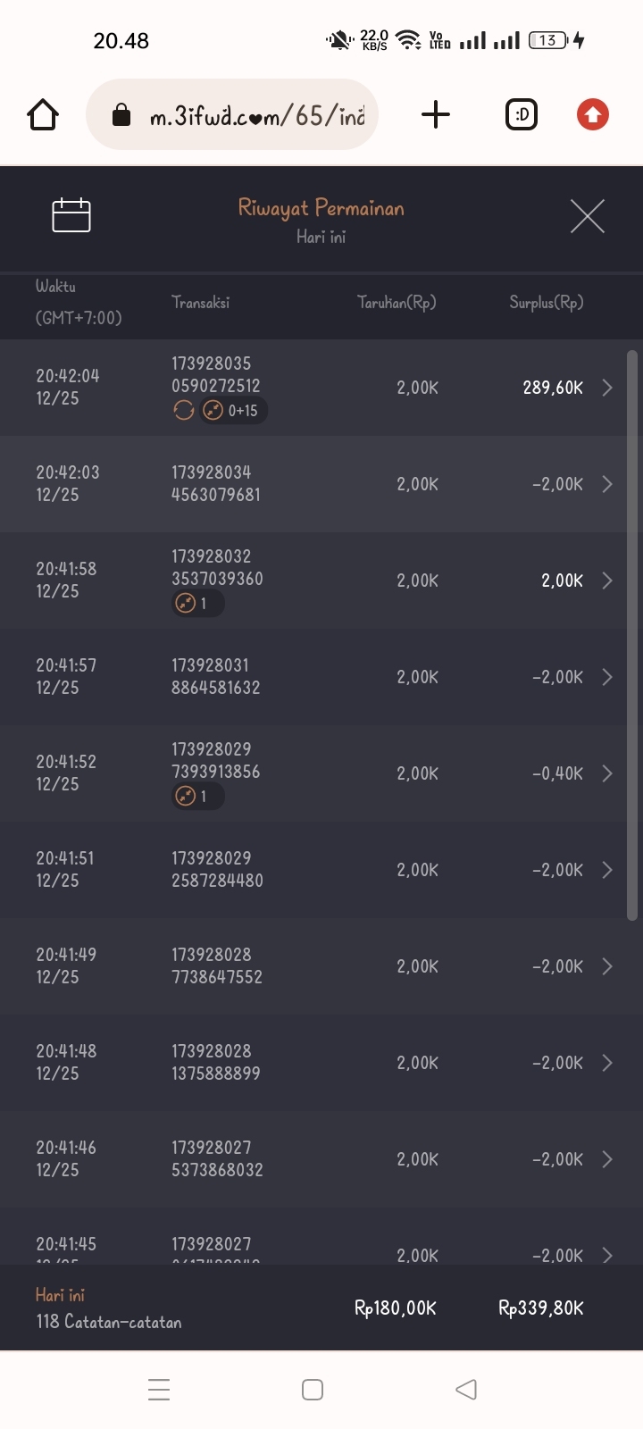Tap the red upload arrow icon

[x=592, y=114]
